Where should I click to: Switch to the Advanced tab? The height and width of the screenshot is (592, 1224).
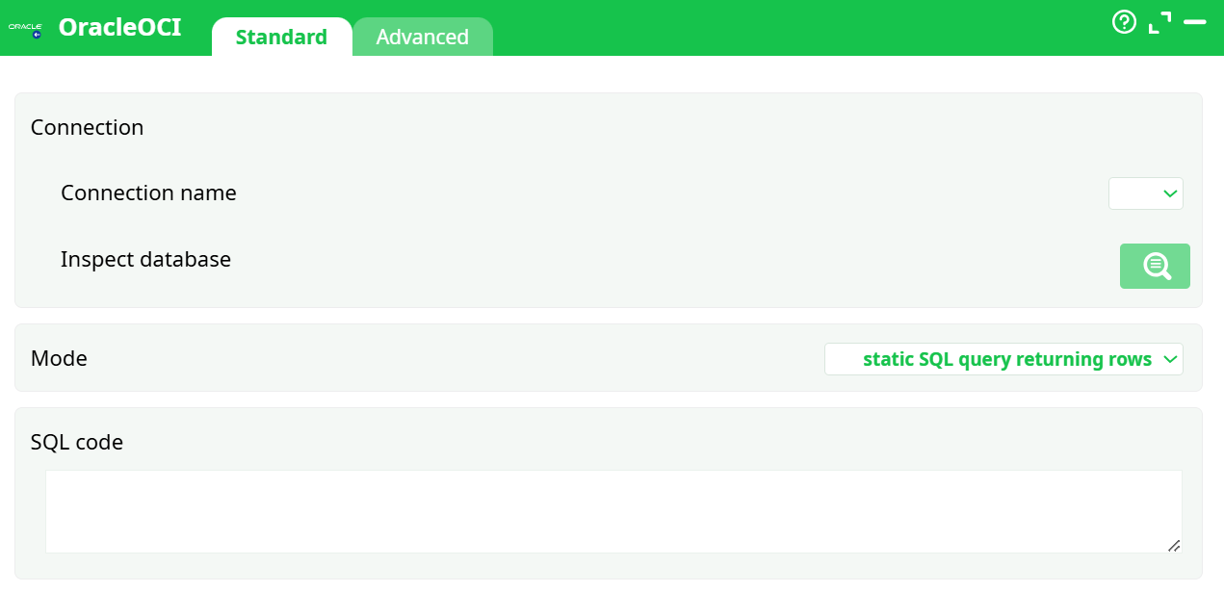[x=423, y=37]
